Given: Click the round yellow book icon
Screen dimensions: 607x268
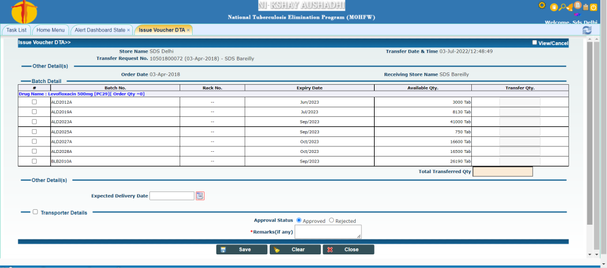Looking at the screenshot, I should point(554,7).
